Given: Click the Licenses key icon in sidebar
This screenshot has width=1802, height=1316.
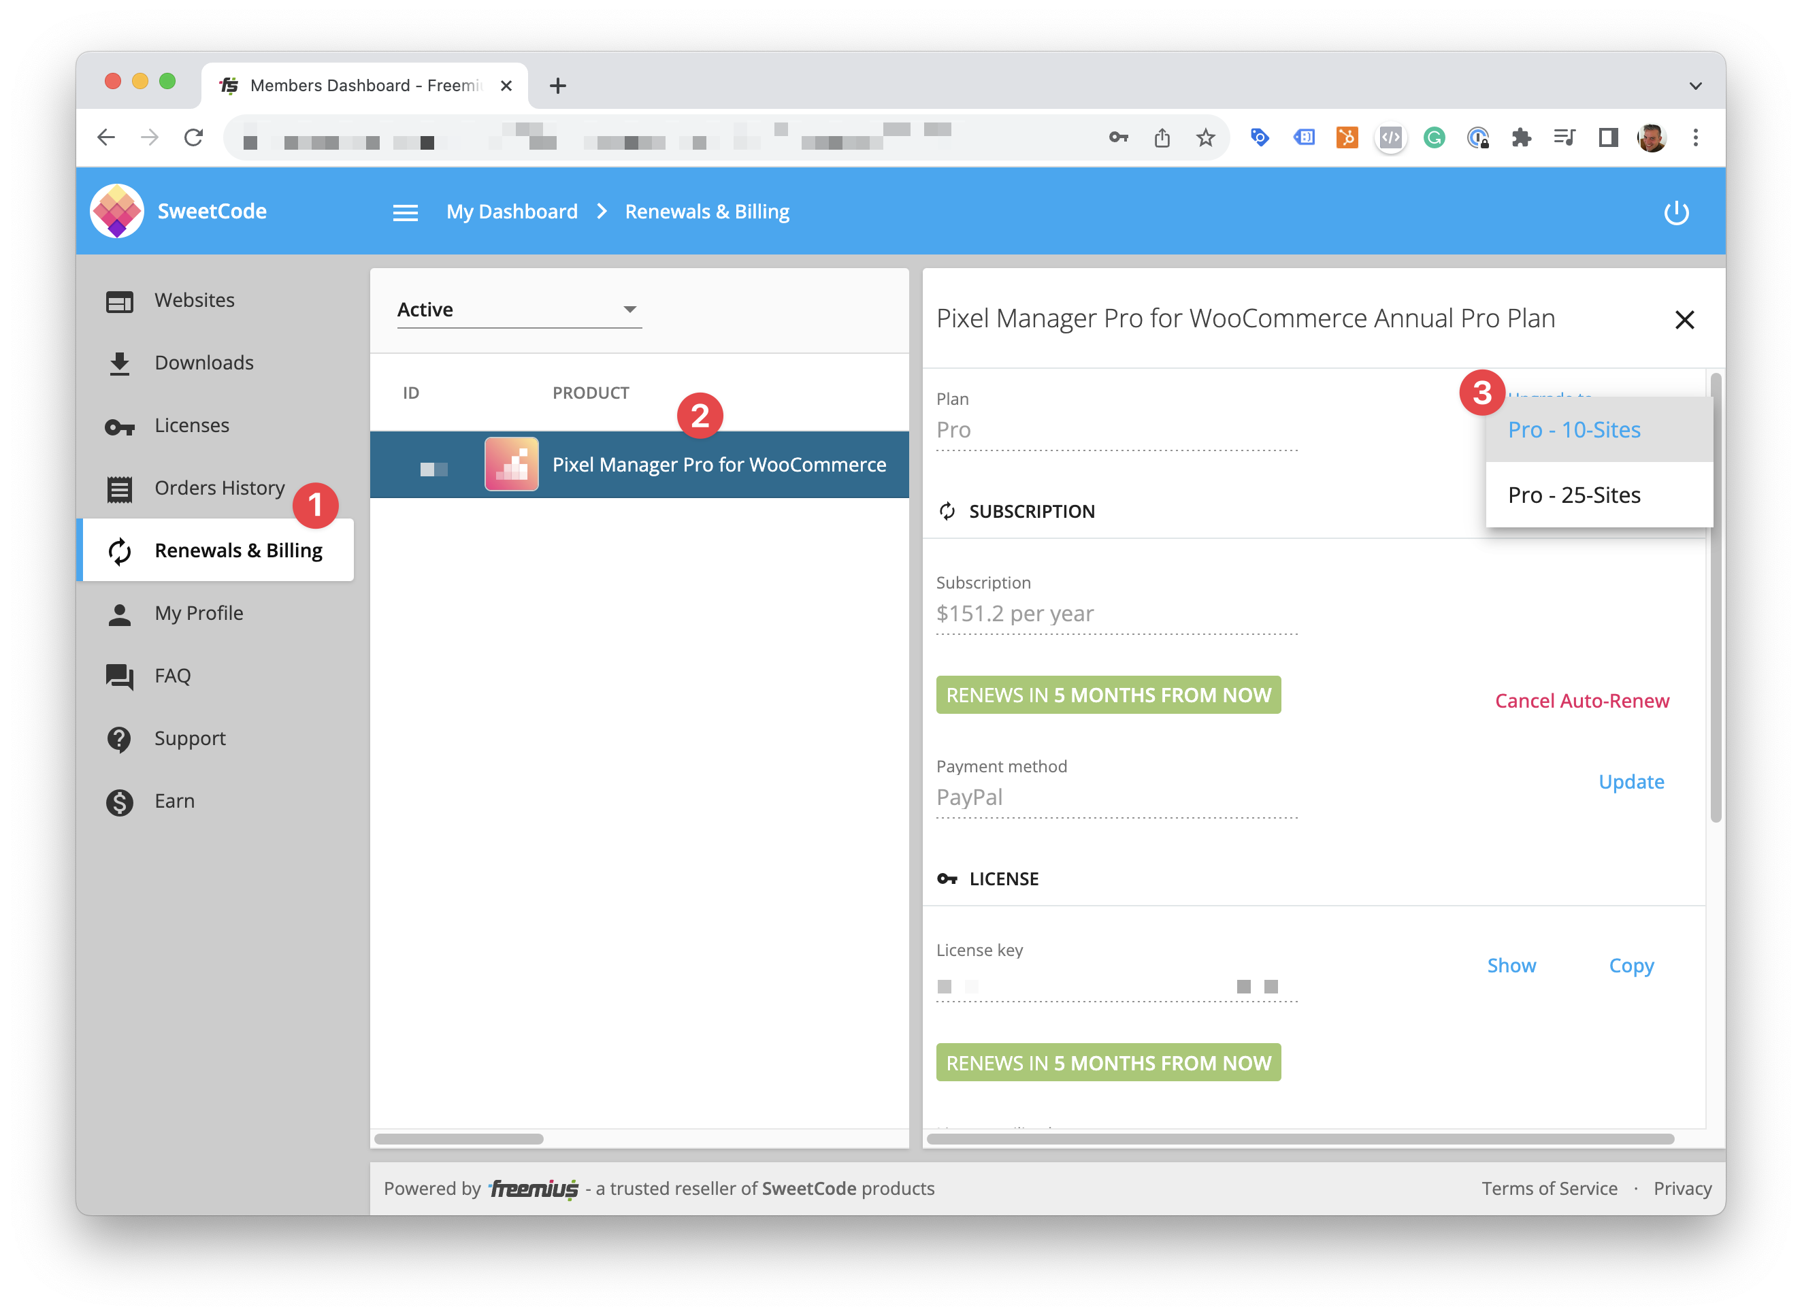Looking at the screenshot, I should pos(122,424).
